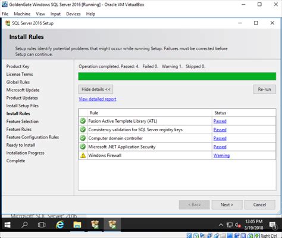Click the Operation completed status text
Image resolution: width=282 pixels, height=238 pixels.
click(142, 66)
